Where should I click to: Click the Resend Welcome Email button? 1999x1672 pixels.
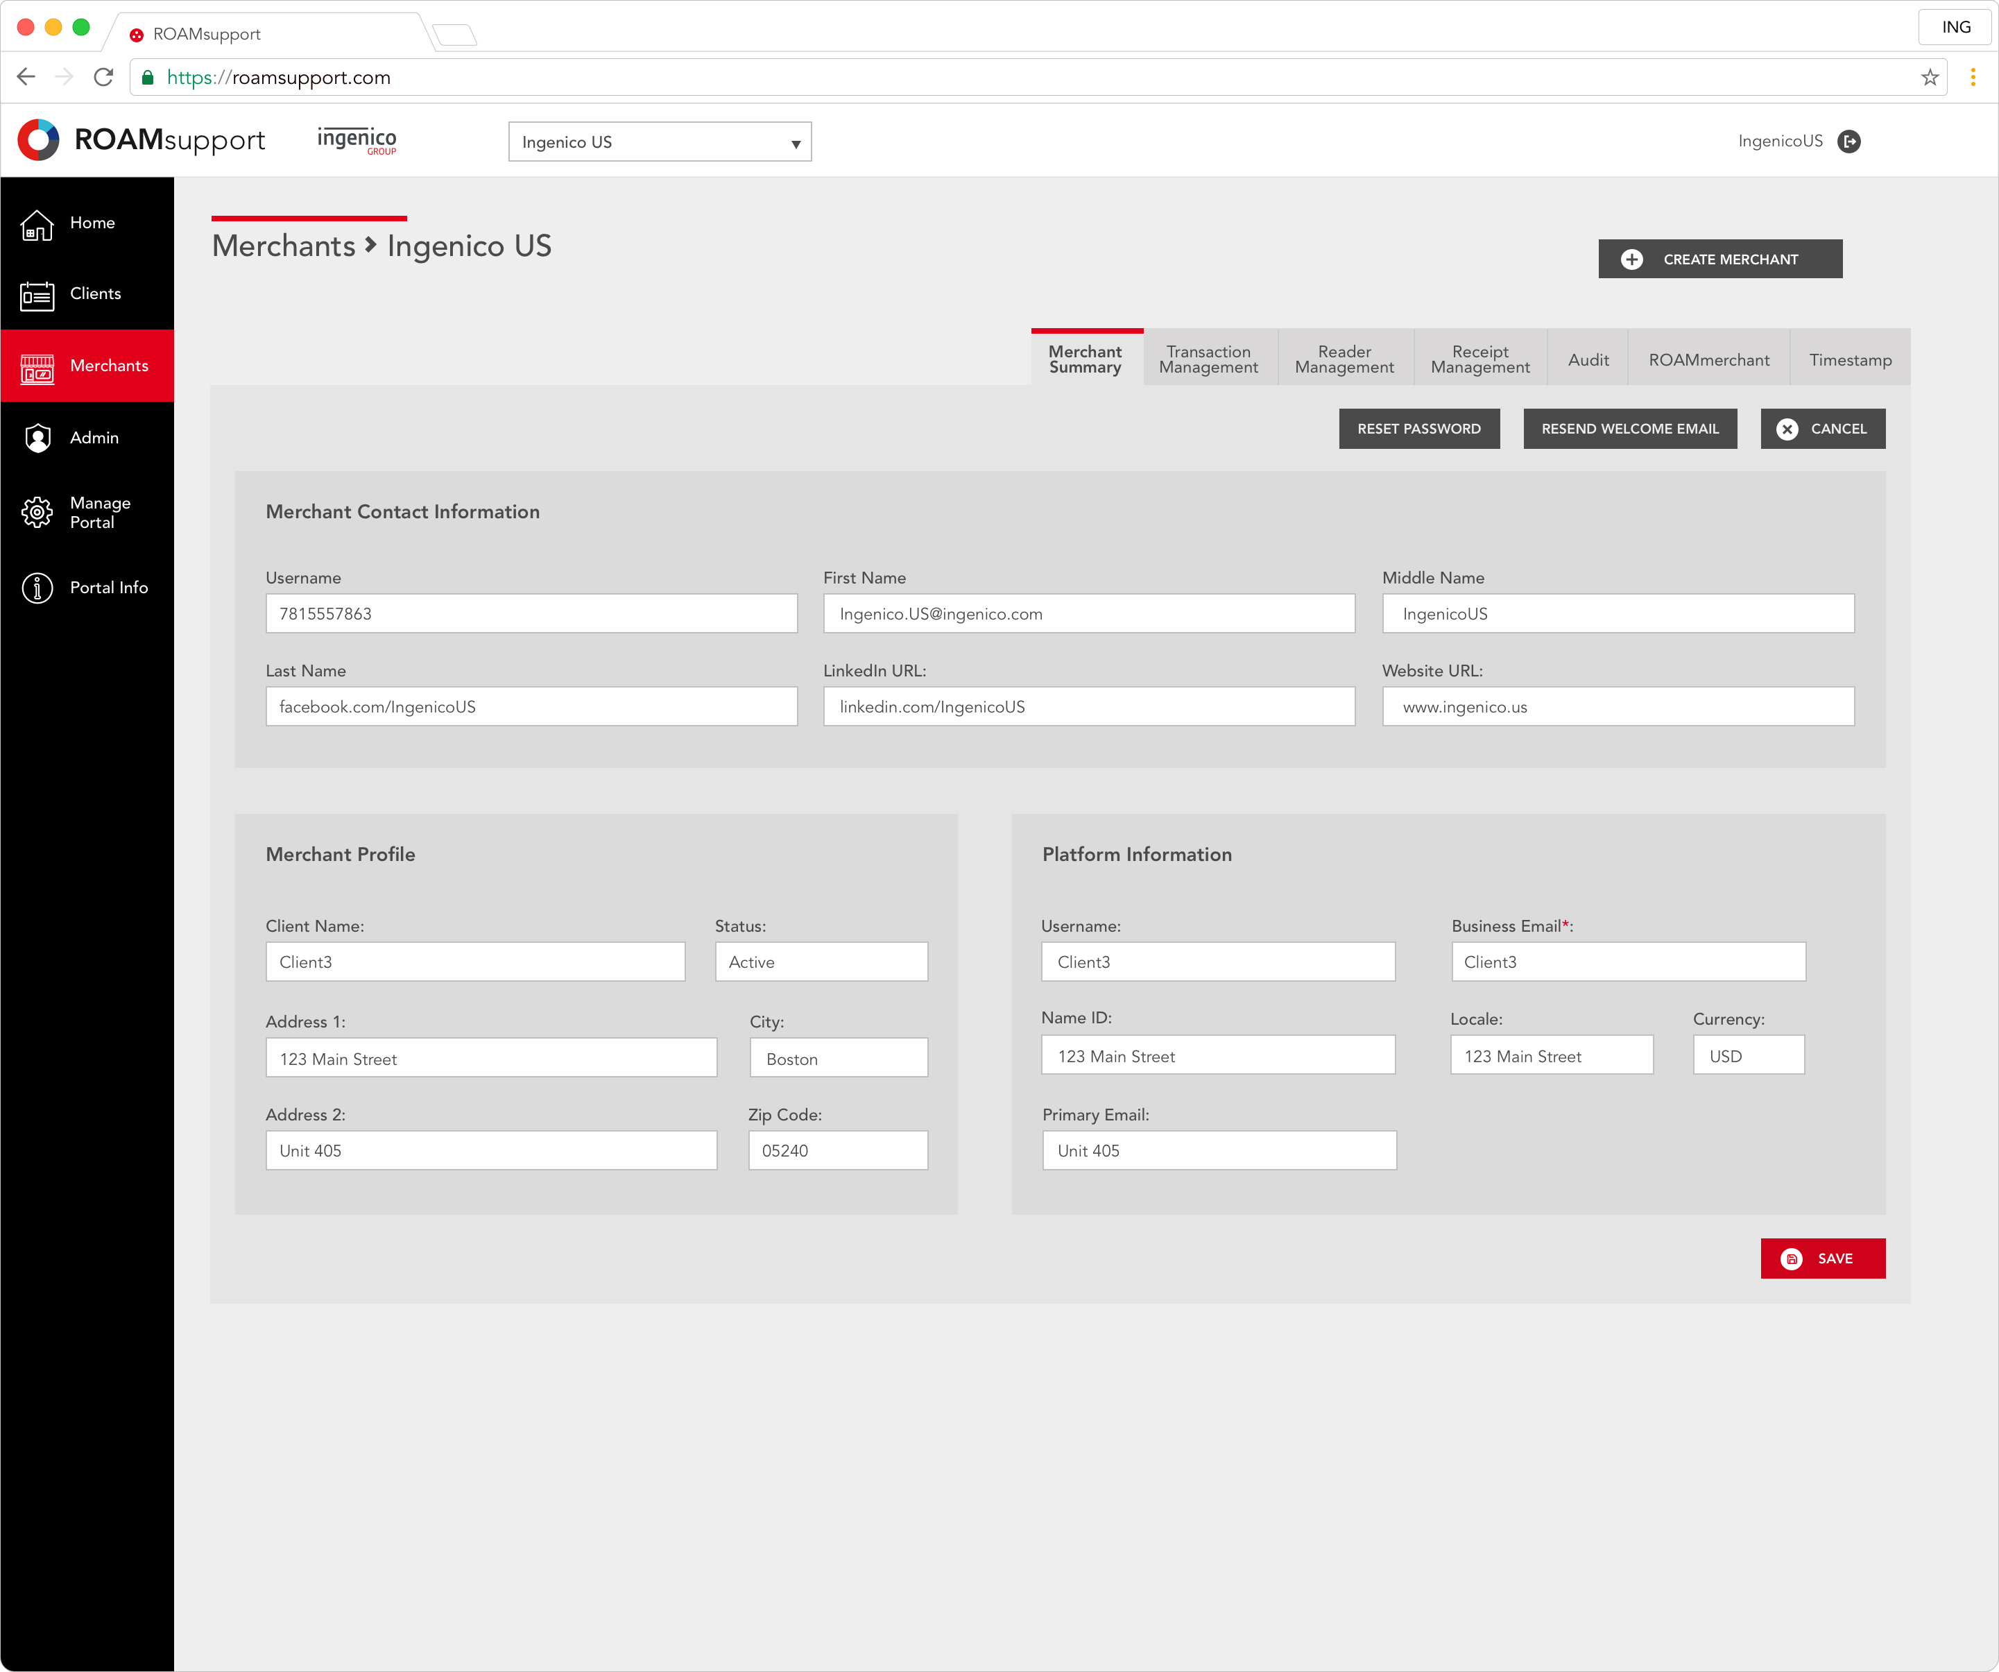coord(1630,429)
